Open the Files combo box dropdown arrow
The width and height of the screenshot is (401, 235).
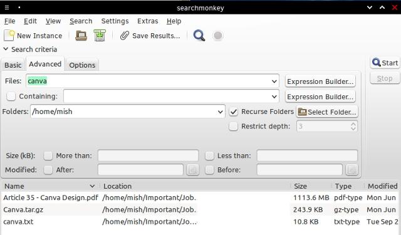coord(274,81)
